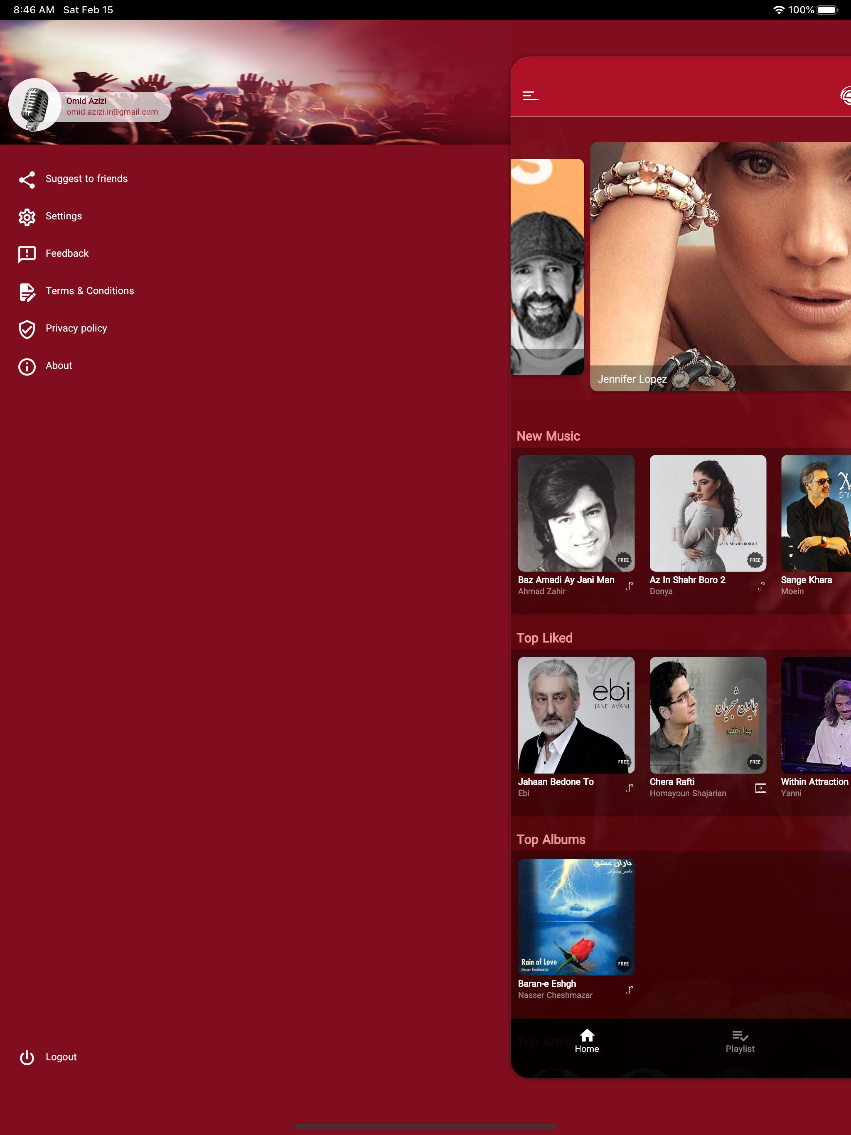Open the Baran-e Eshgh album cover
This screenshot has height=1135, width=851.
[x=576, y=916]
